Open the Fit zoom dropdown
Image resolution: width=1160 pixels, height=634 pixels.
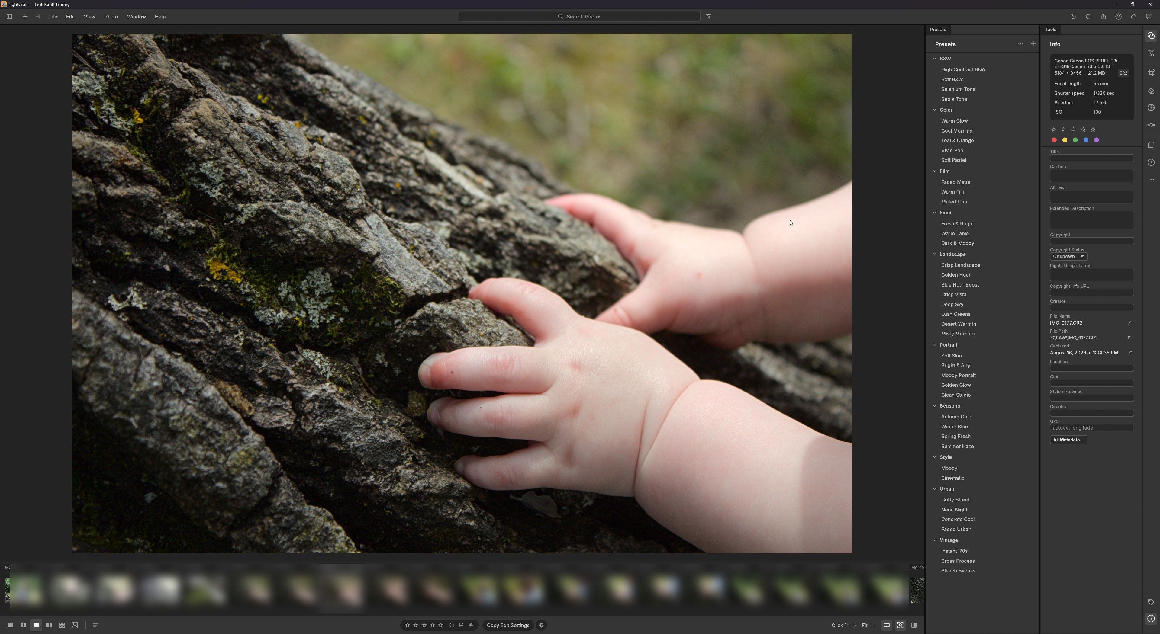coord(868,625)
